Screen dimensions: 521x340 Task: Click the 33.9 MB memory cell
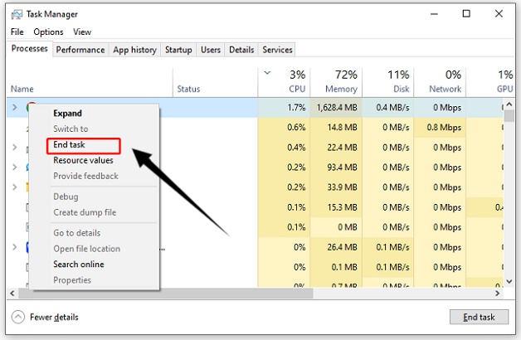click(x=336, y=187)
